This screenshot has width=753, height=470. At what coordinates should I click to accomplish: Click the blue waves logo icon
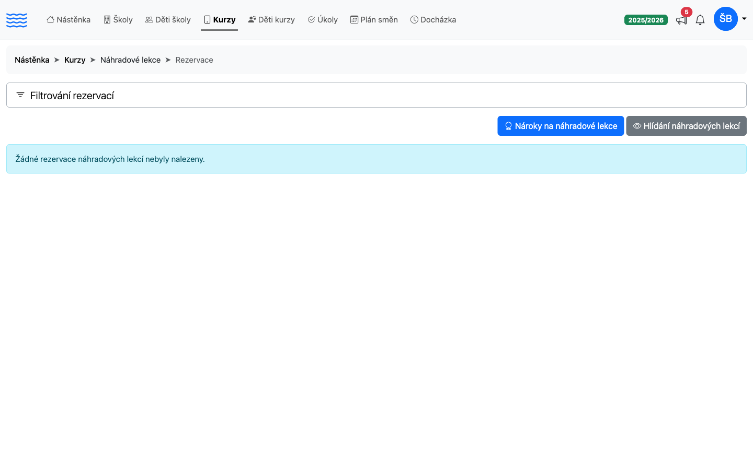click(x=17, y=20)
